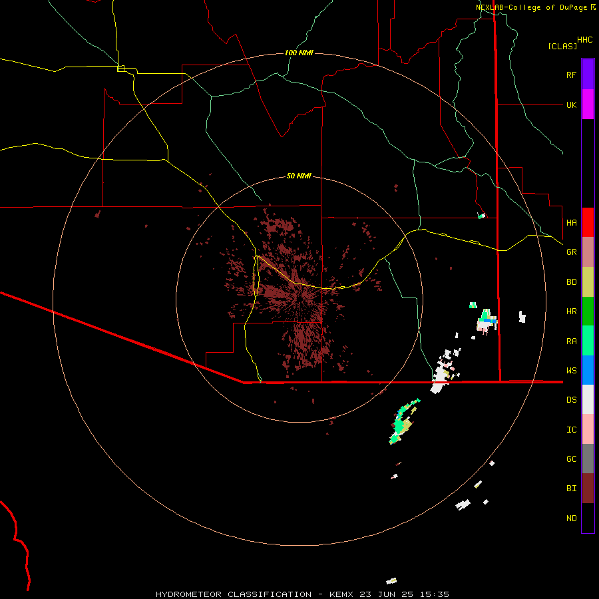Image resolution: width=599 pixels, height=599 pixels.
Task: Click the GR legend label
Action: pyautogui.click(x=571, y=252)
